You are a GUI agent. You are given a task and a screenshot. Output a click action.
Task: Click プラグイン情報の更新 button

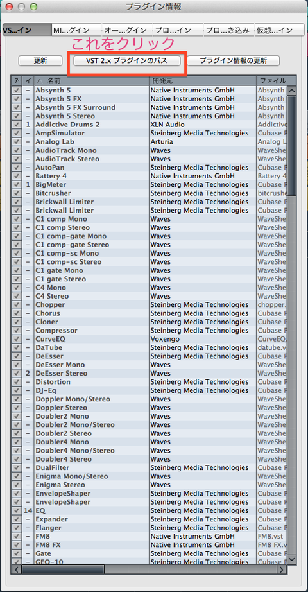click(x=234, y=60)
